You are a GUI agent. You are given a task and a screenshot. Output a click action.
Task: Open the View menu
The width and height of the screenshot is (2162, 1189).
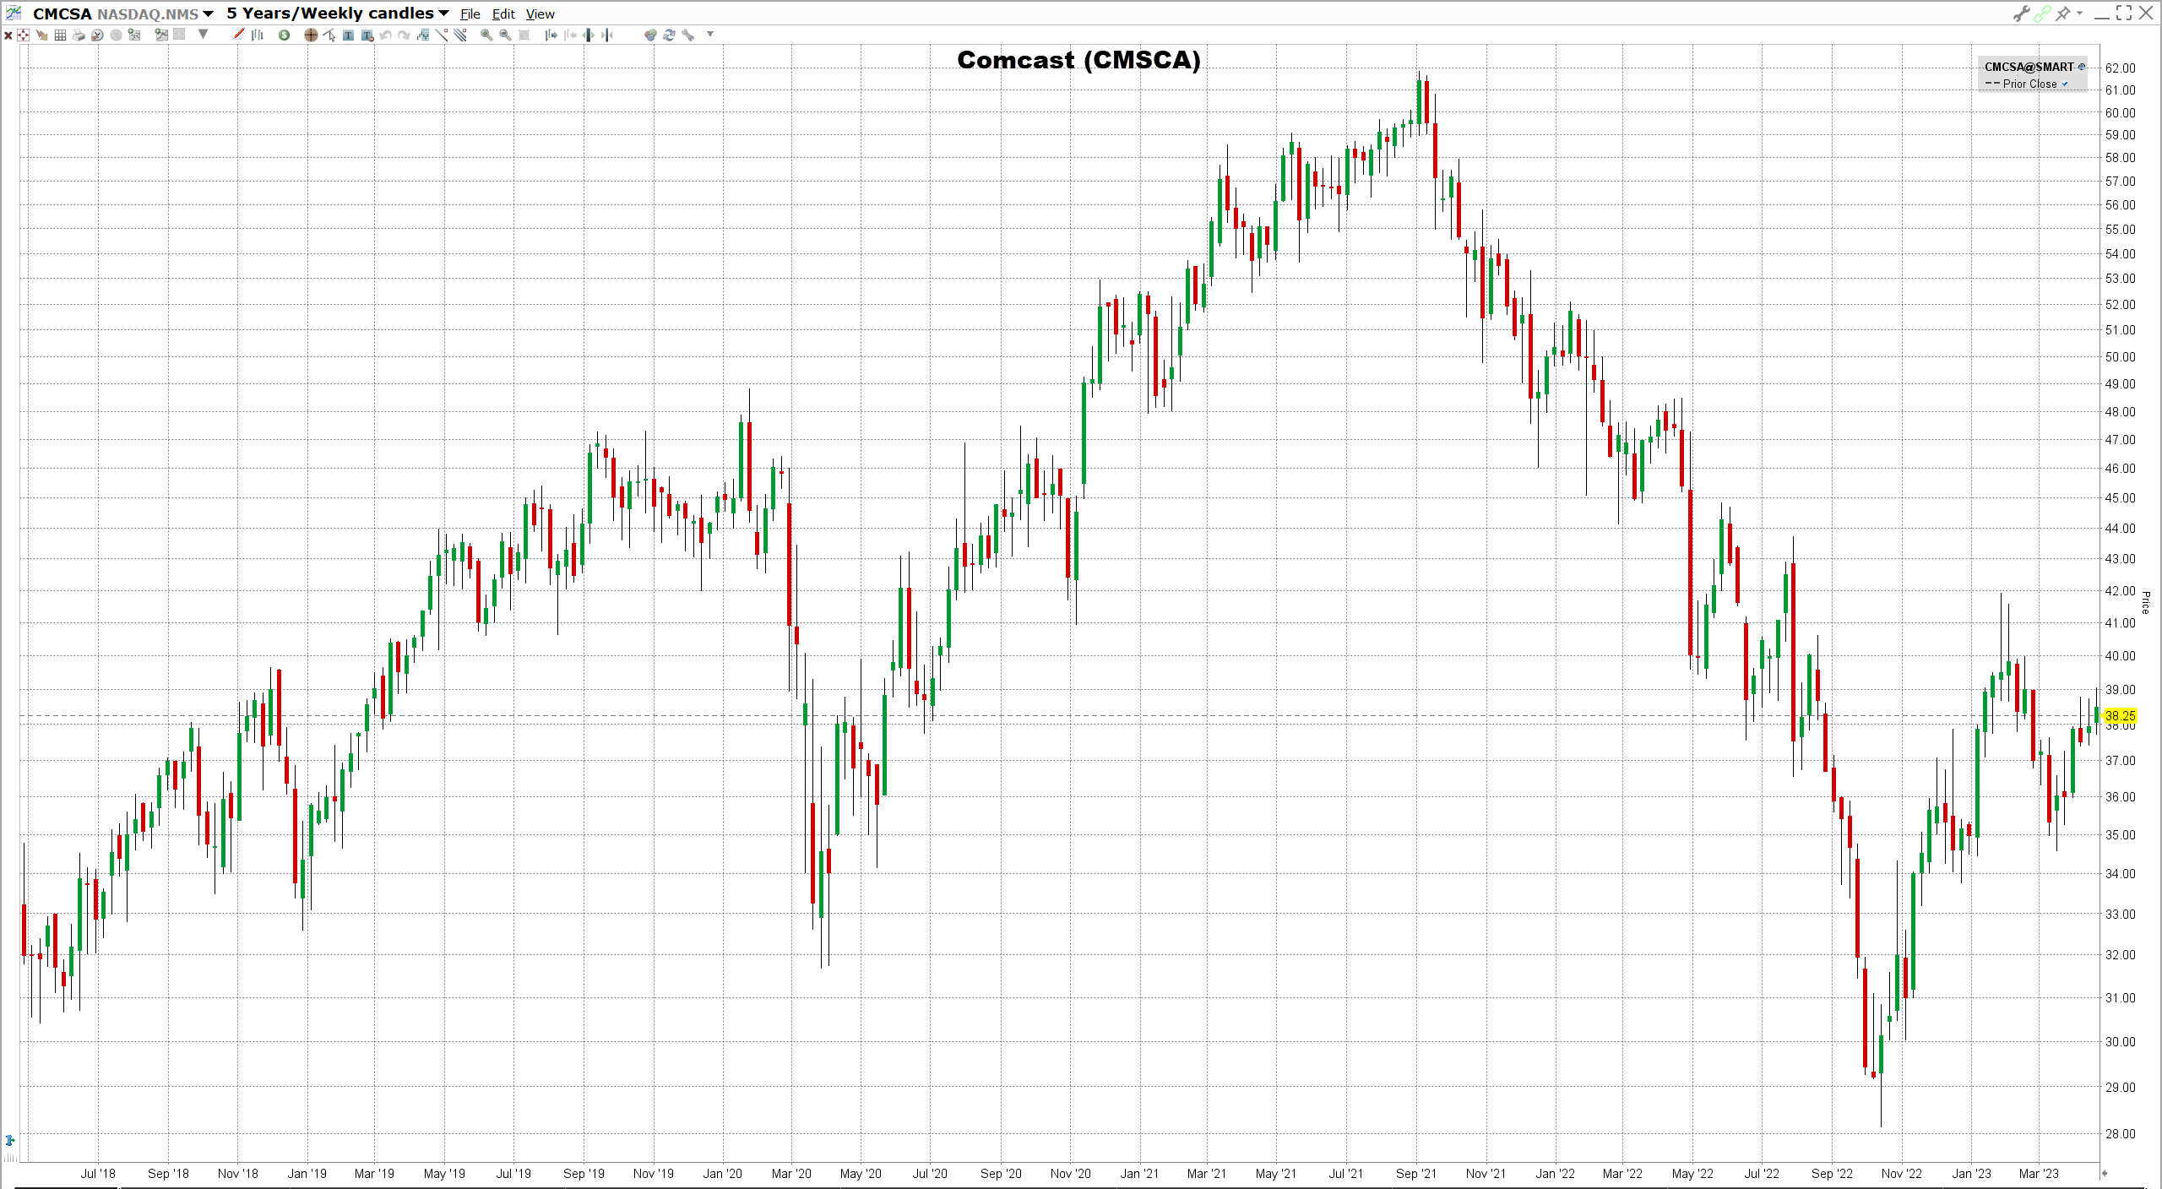(540, 14)
